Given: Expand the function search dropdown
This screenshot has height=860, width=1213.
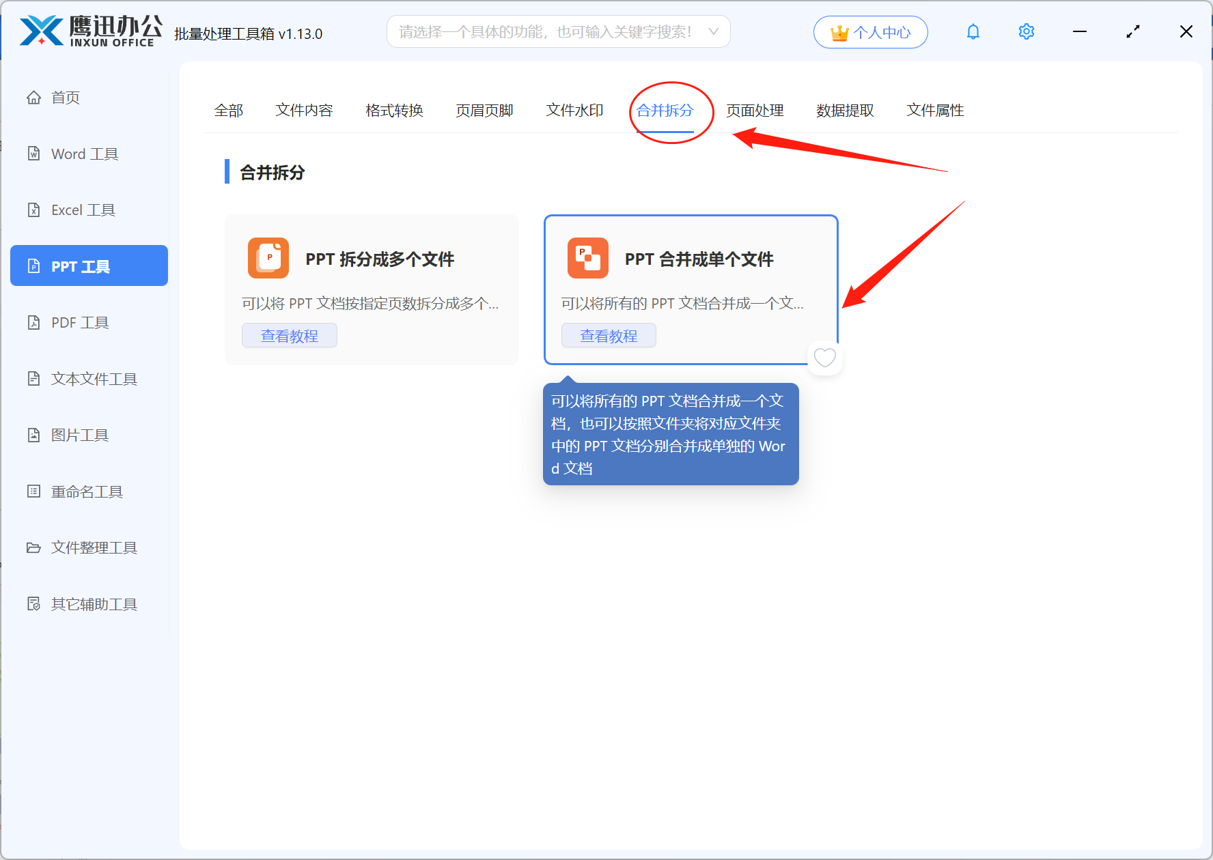Looking at the screenshot, I should tap(713, 31).
